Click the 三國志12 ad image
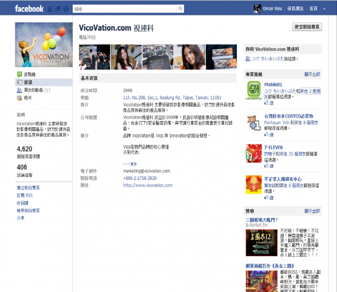Screen dimensions: 337x292 (x=262, y=243)
